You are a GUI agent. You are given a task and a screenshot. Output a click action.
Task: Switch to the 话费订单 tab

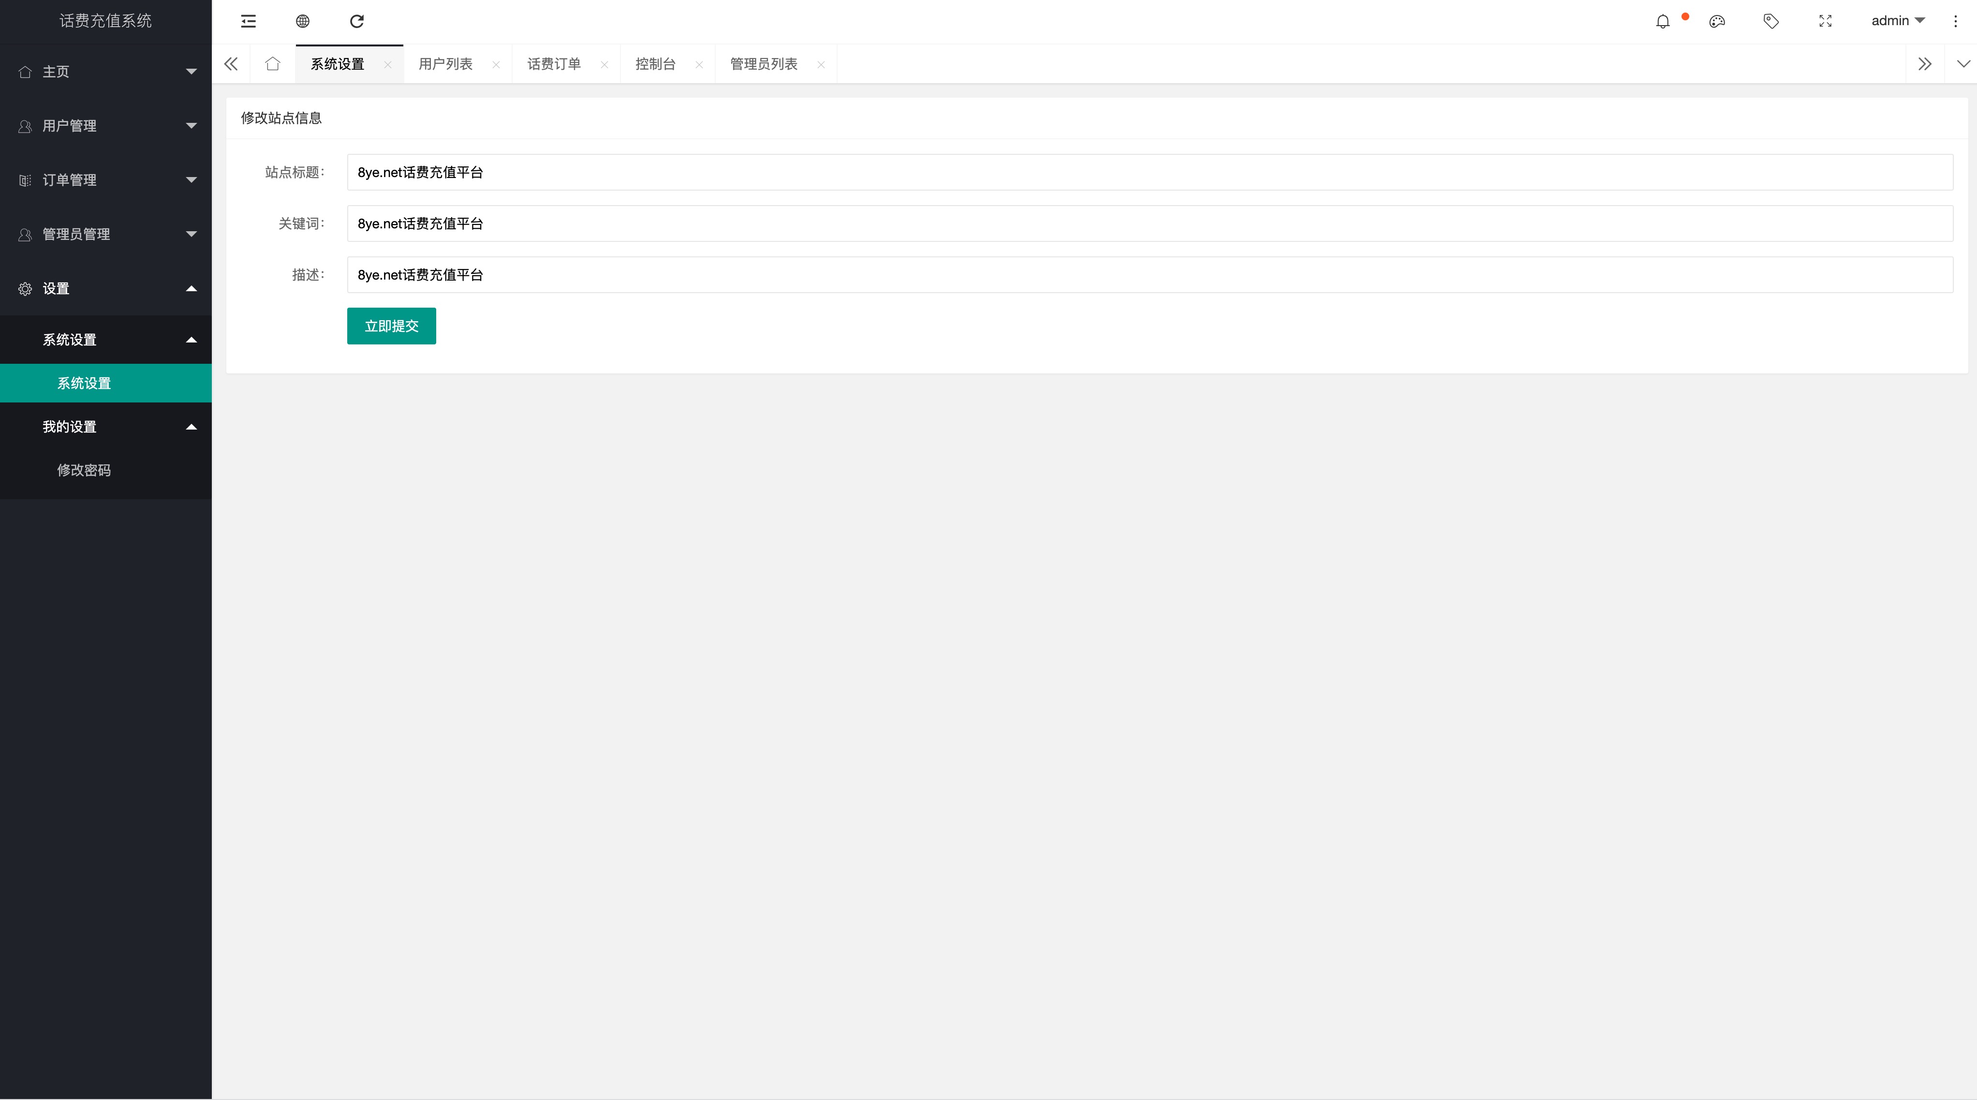click(x=553, y=64)
